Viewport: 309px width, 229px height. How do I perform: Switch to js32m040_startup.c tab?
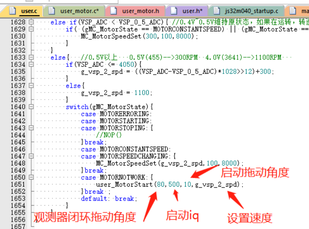[x=251, y=11]
